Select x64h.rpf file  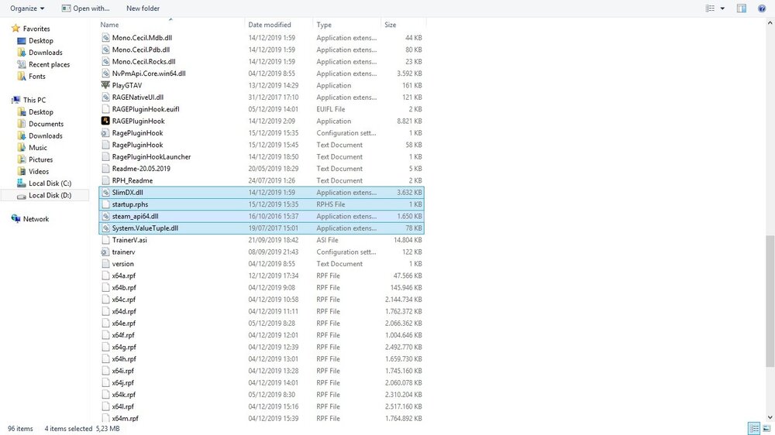pos(123,359)
